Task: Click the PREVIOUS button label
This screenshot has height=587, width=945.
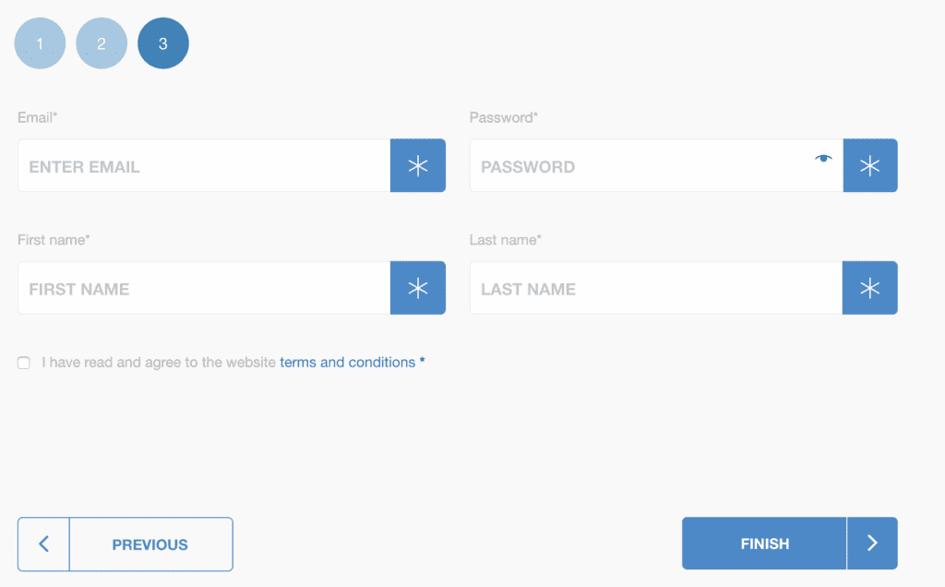Action: click(x=150, y=545)
